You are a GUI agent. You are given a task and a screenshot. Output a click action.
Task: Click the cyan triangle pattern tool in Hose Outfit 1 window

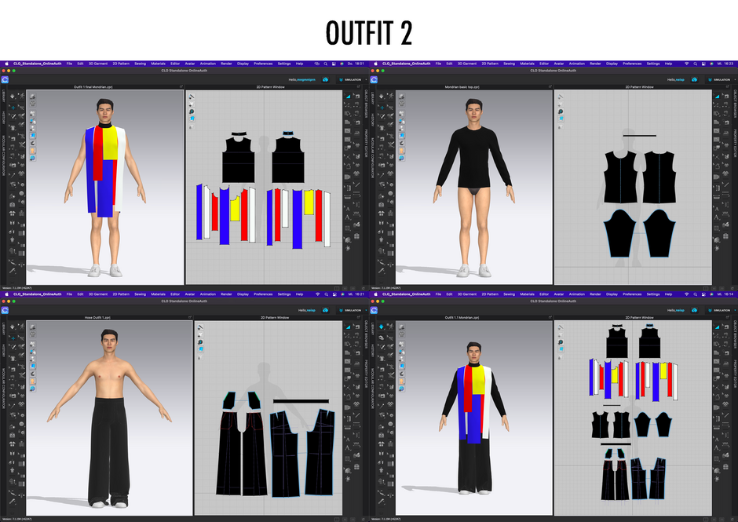click(x=349, y=327)
